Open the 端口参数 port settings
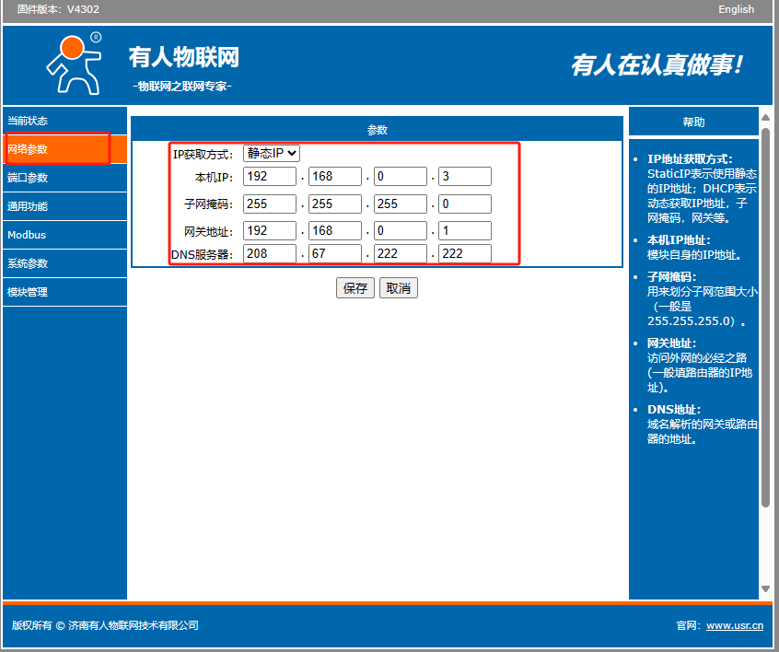The width and height of the screenshot is (779, 652). click(28, 178)
